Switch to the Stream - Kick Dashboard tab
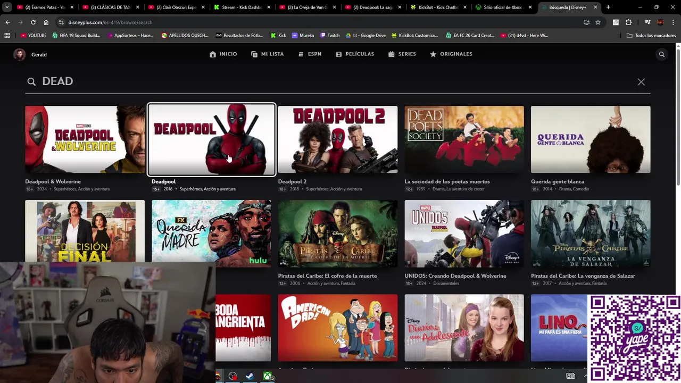This screenshot has width=681, height=383. (242, 7)
